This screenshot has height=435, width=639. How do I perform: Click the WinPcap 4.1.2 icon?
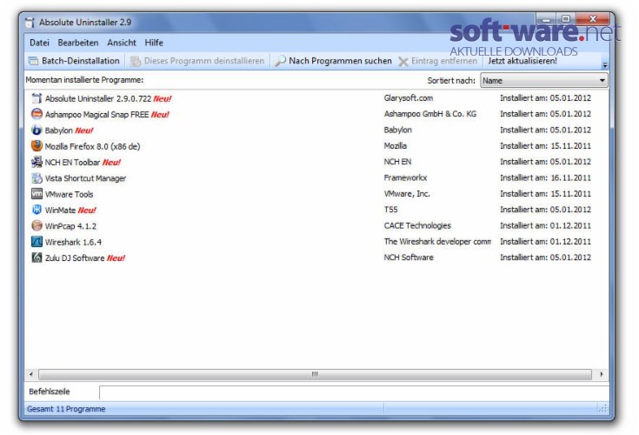(x=37, y=226)
